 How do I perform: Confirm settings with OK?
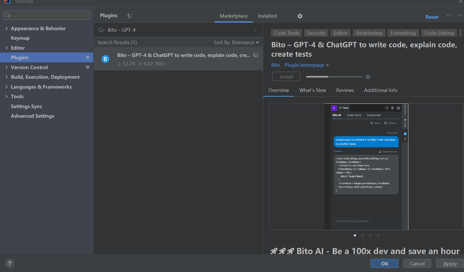pyautogui.click(x=385, y=263)
